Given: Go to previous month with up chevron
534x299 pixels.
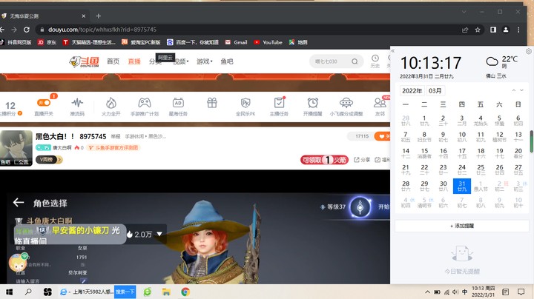Looking at the screenshot, I should (x=513, y=90).
